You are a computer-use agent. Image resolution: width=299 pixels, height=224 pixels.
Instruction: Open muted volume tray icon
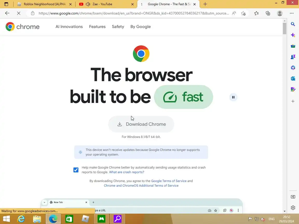pos(263,219)
